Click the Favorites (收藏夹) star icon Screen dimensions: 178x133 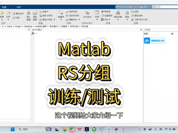point(61,13)
